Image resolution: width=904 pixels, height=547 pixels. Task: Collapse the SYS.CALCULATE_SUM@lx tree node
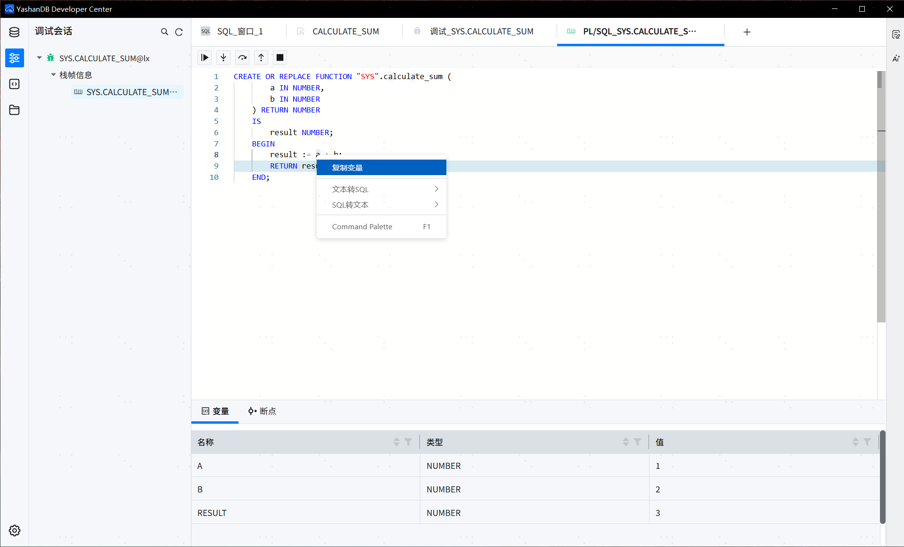[x=39, y=58]
